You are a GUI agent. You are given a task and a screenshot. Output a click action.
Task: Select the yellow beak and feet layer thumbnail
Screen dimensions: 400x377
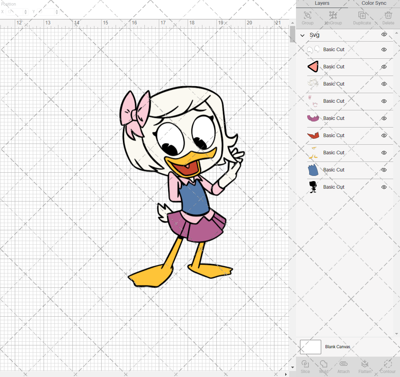[313, 153]
